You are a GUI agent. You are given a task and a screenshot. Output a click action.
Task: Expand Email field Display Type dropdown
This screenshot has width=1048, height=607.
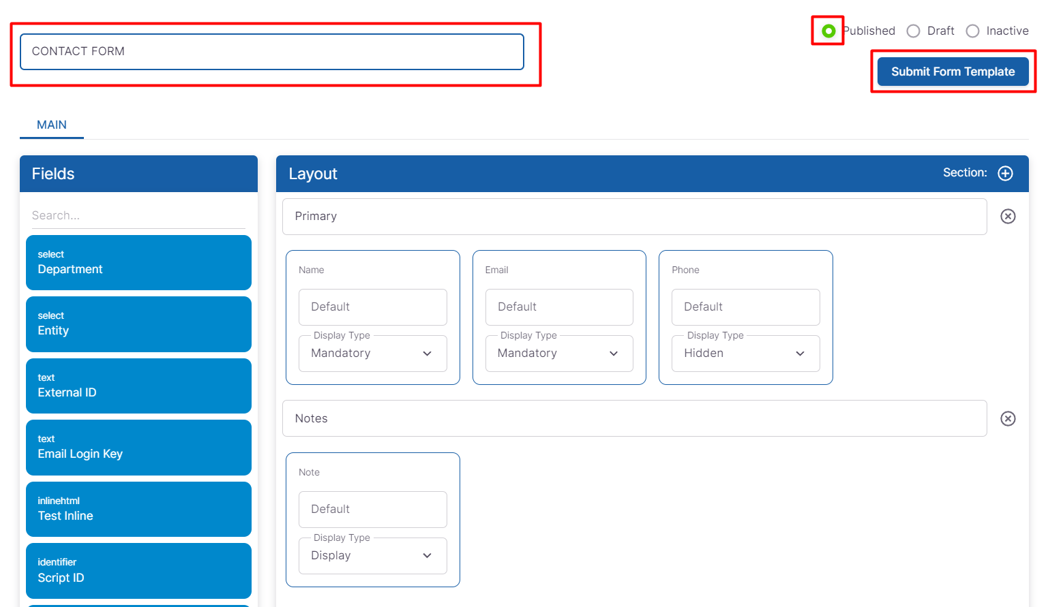558,354
